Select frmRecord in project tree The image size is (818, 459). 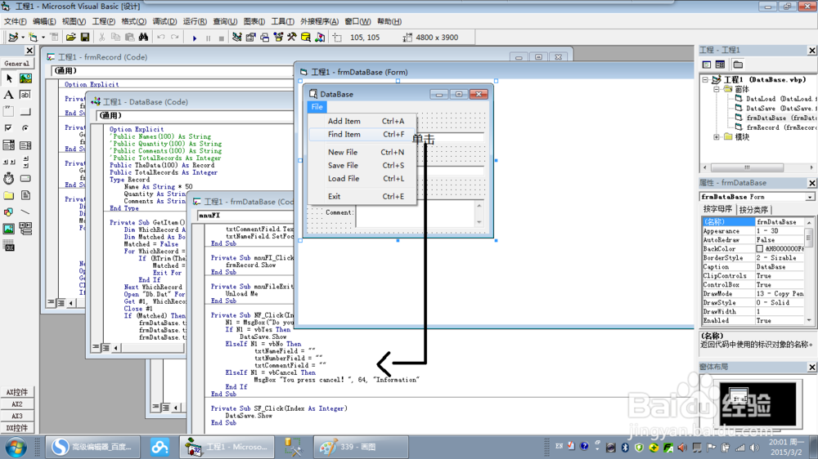[x=775, y=127]
